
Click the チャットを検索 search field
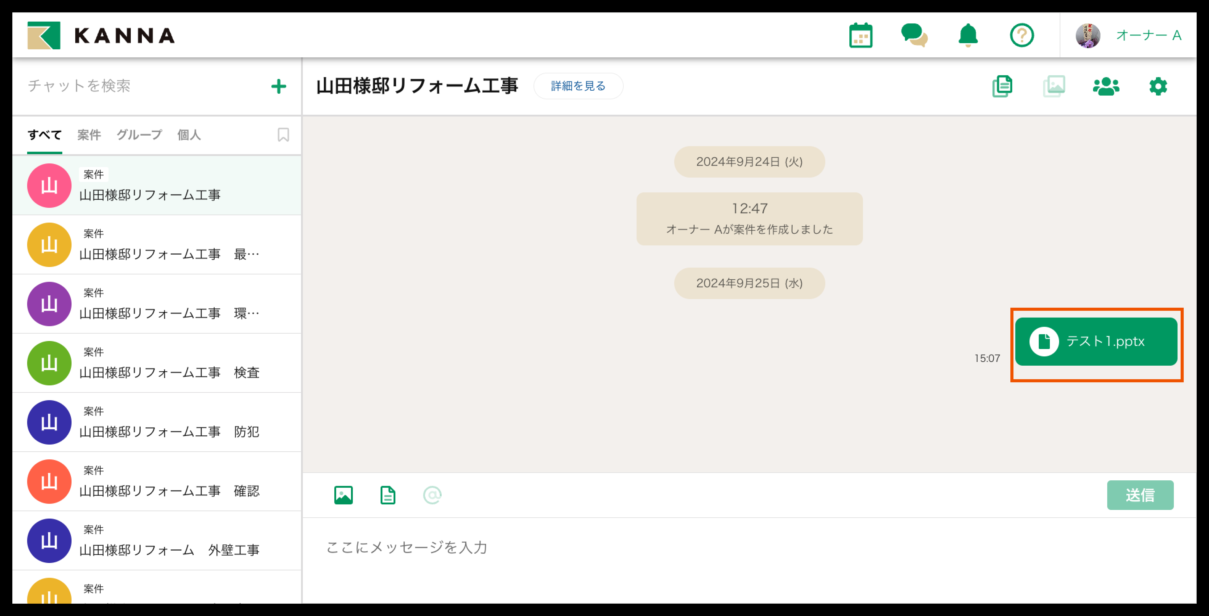click(141, 86)
